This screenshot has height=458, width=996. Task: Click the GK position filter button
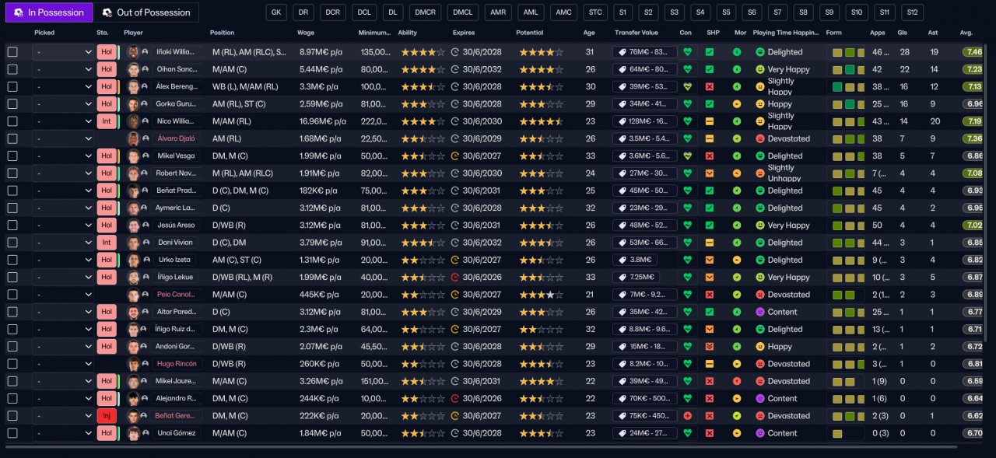click(276, 12)
